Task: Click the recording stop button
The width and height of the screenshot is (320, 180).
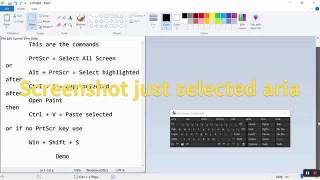Action: click(x=315, y=173)
